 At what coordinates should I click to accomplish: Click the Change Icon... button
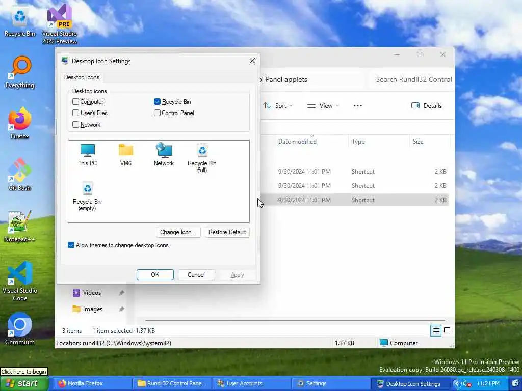178,232
